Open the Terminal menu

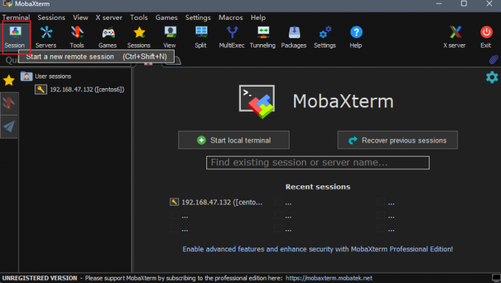[x=16, y=18]
